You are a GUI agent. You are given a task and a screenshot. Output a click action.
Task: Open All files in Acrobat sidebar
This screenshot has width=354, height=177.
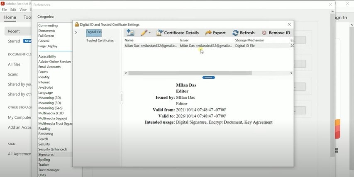[x=14, y=65]
